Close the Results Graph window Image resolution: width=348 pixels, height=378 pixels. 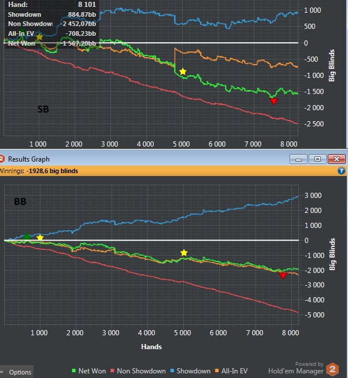(336, 159)
